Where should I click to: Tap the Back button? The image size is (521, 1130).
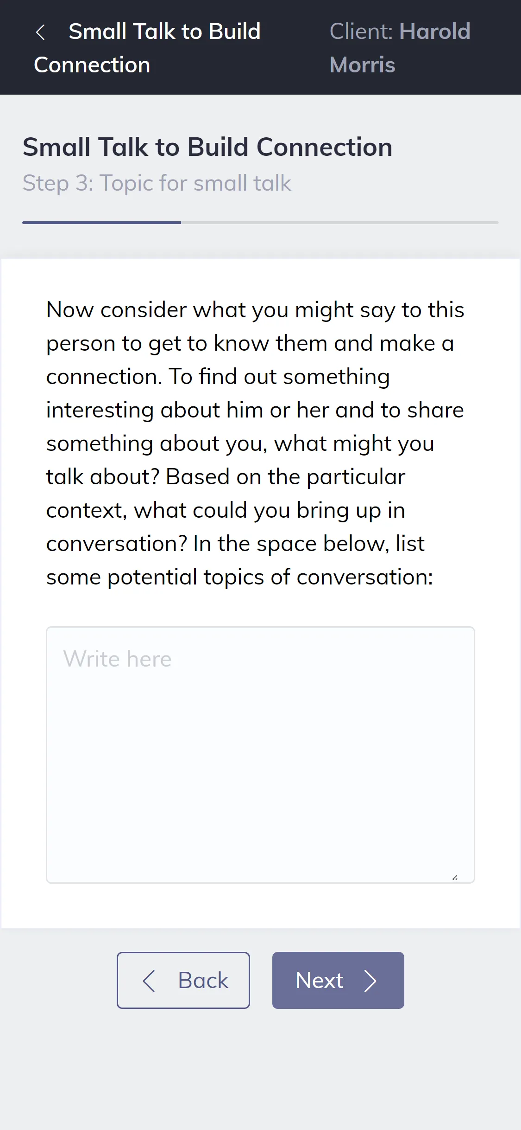183,980
